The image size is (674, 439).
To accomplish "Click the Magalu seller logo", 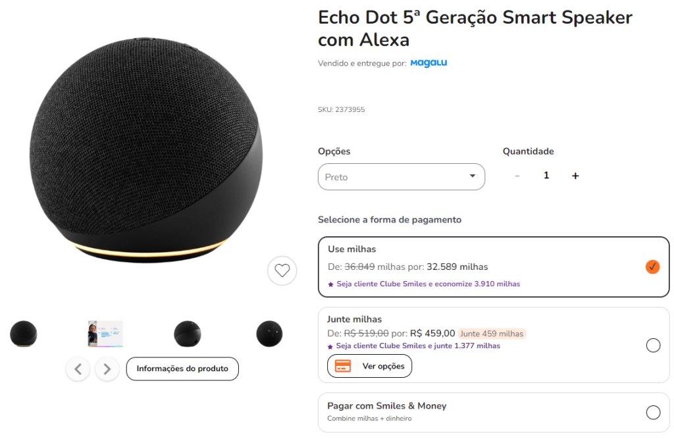I will (428, 63).
